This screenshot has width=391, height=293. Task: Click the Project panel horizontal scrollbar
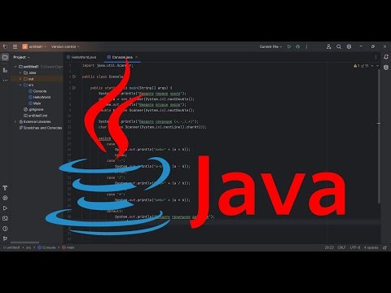(x=25, y=243)
